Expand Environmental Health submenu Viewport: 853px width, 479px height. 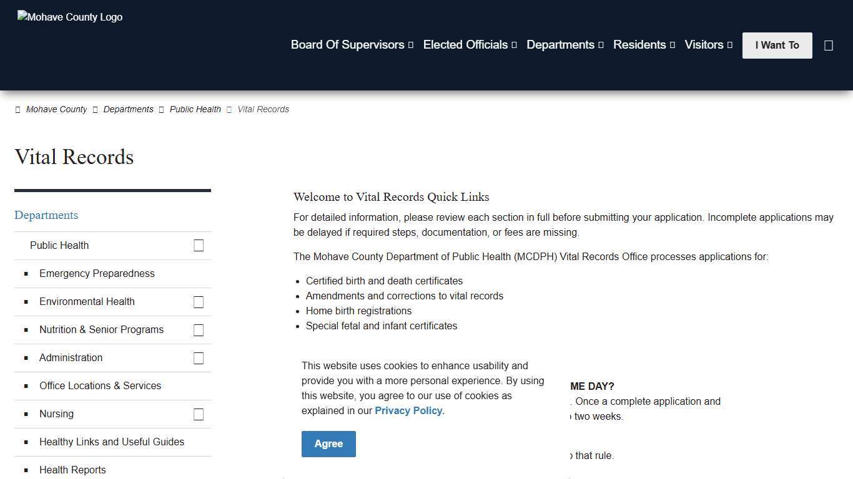click(x=199, y=302)
